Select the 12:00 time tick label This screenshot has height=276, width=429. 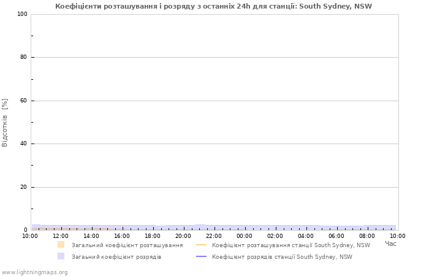click(x=61, y=236)
